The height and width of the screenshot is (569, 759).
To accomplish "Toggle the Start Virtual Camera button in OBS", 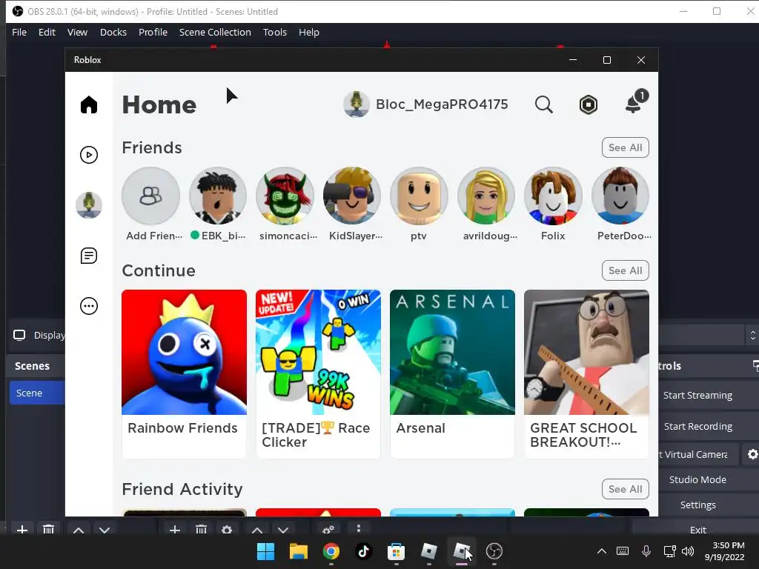I will (699, 454).
